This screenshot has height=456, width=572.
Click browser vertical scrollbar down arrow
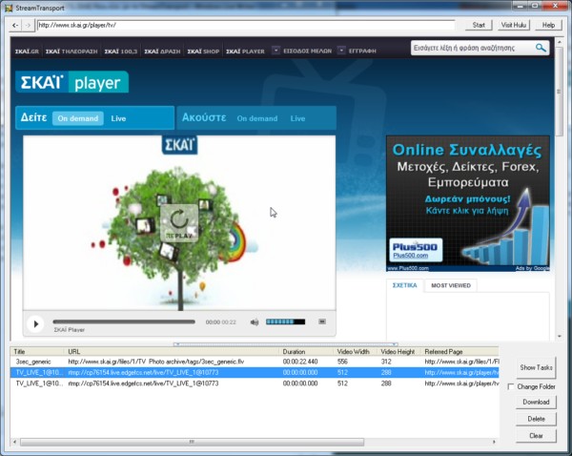coord(560,336)
